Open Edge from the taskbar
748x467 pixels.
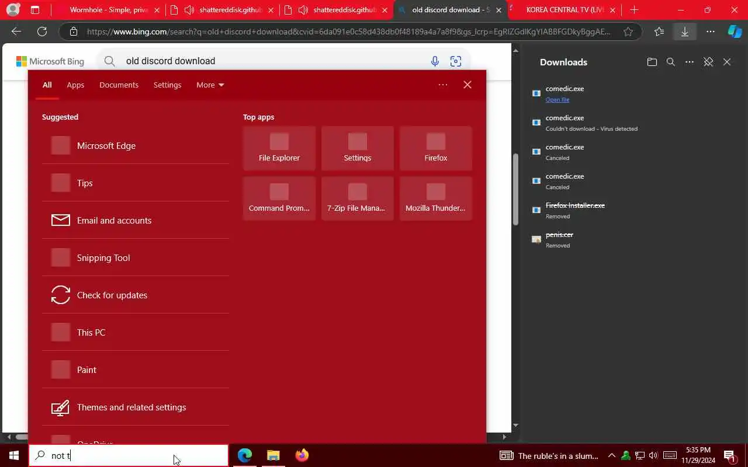tap(245, 455)
